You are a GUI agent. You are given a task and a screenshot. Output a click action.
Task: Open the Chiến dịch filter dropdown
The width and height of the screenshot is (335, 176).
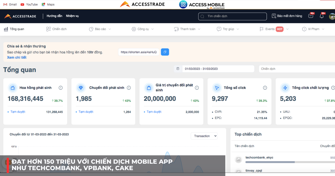[x=297, y=69]
